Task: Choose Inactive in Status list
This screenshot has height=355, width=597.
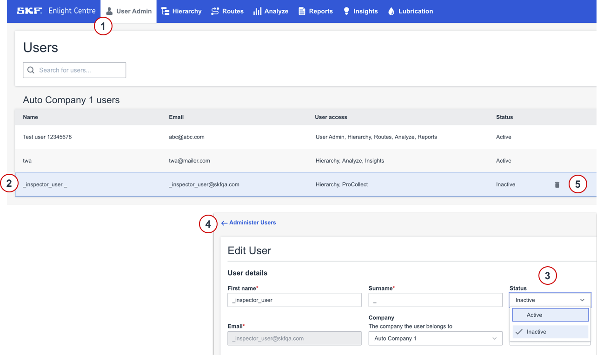Action: coord(551,332)
